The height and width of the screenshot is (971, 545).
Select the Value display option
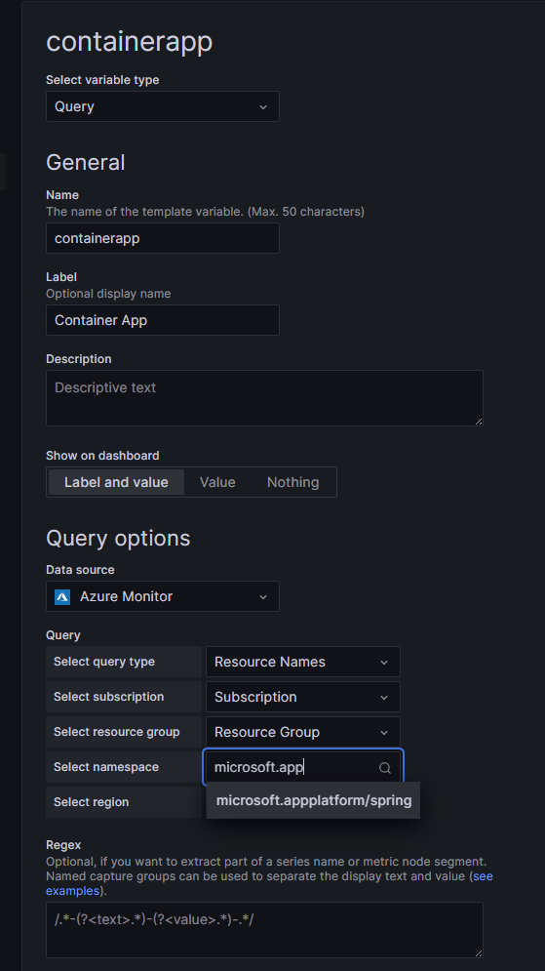point(217,482)
